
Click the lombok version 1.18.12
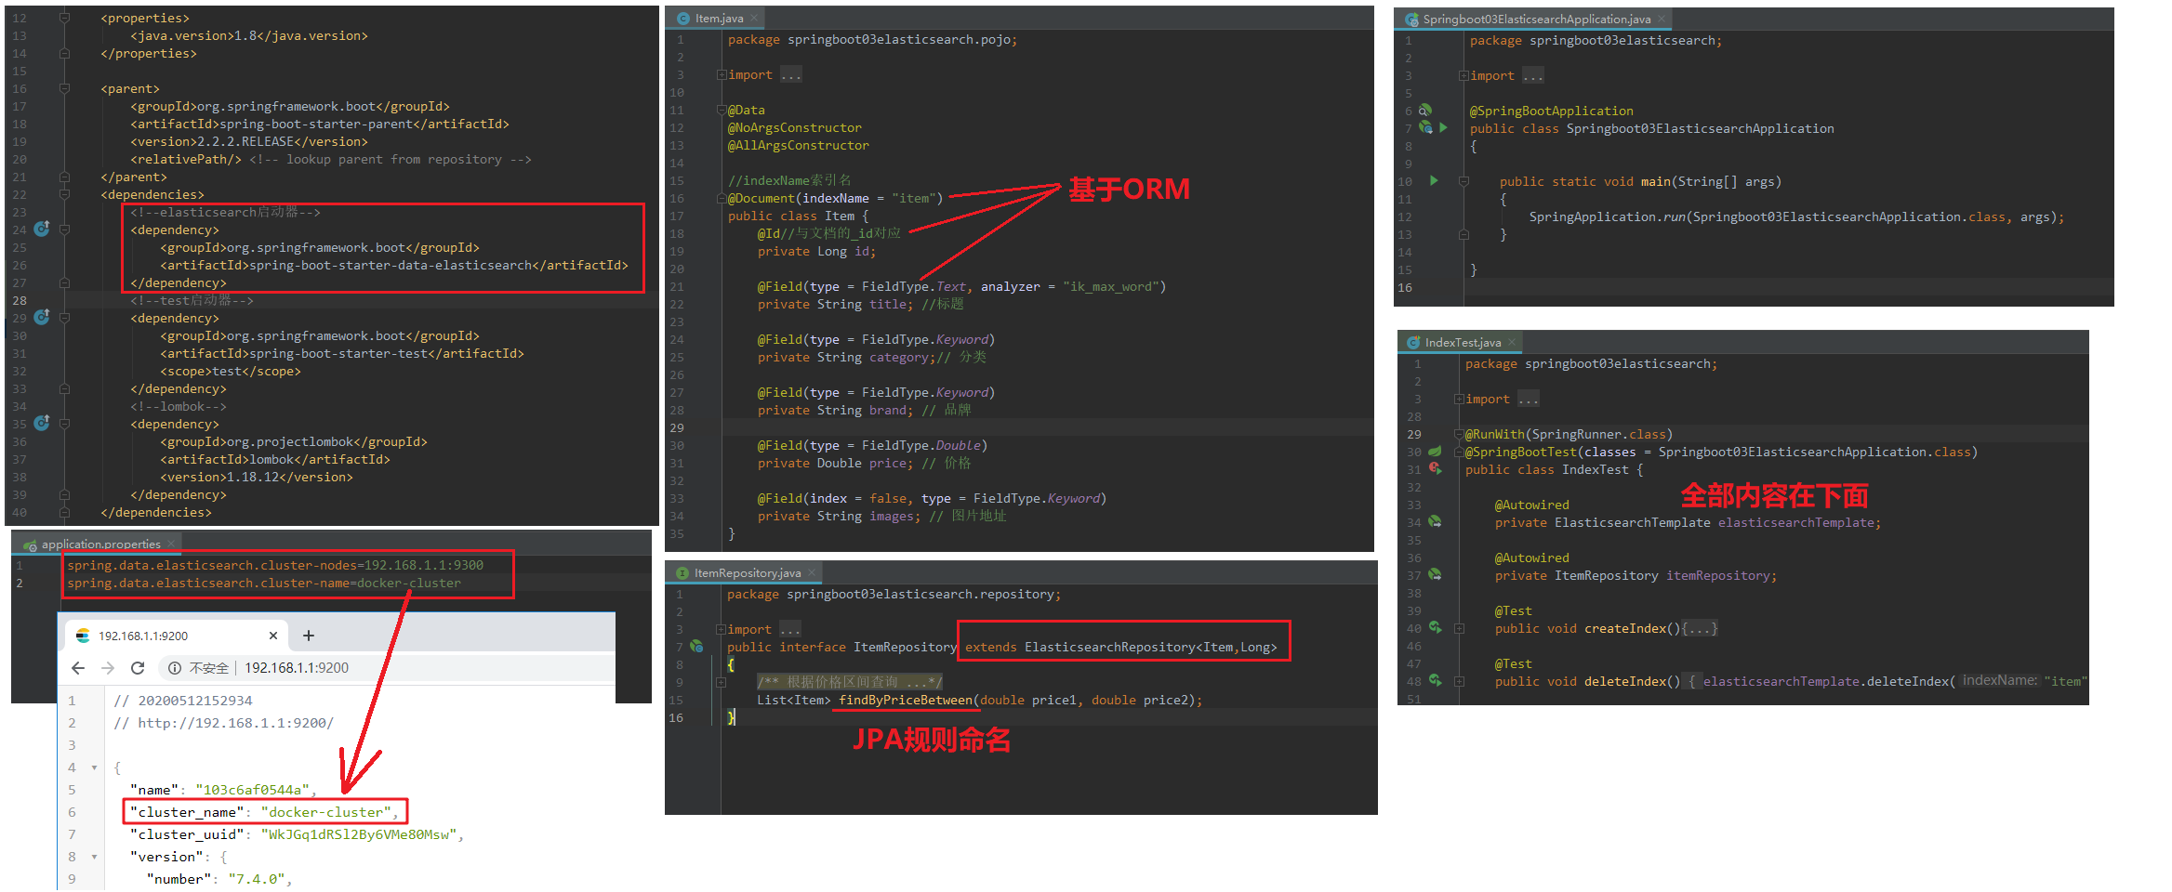coord(257,477)
